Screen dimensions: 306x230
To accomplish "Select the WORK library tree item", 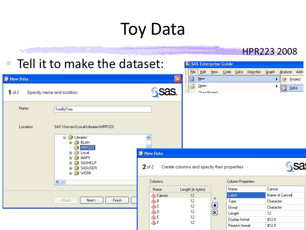I will [86, 173].
